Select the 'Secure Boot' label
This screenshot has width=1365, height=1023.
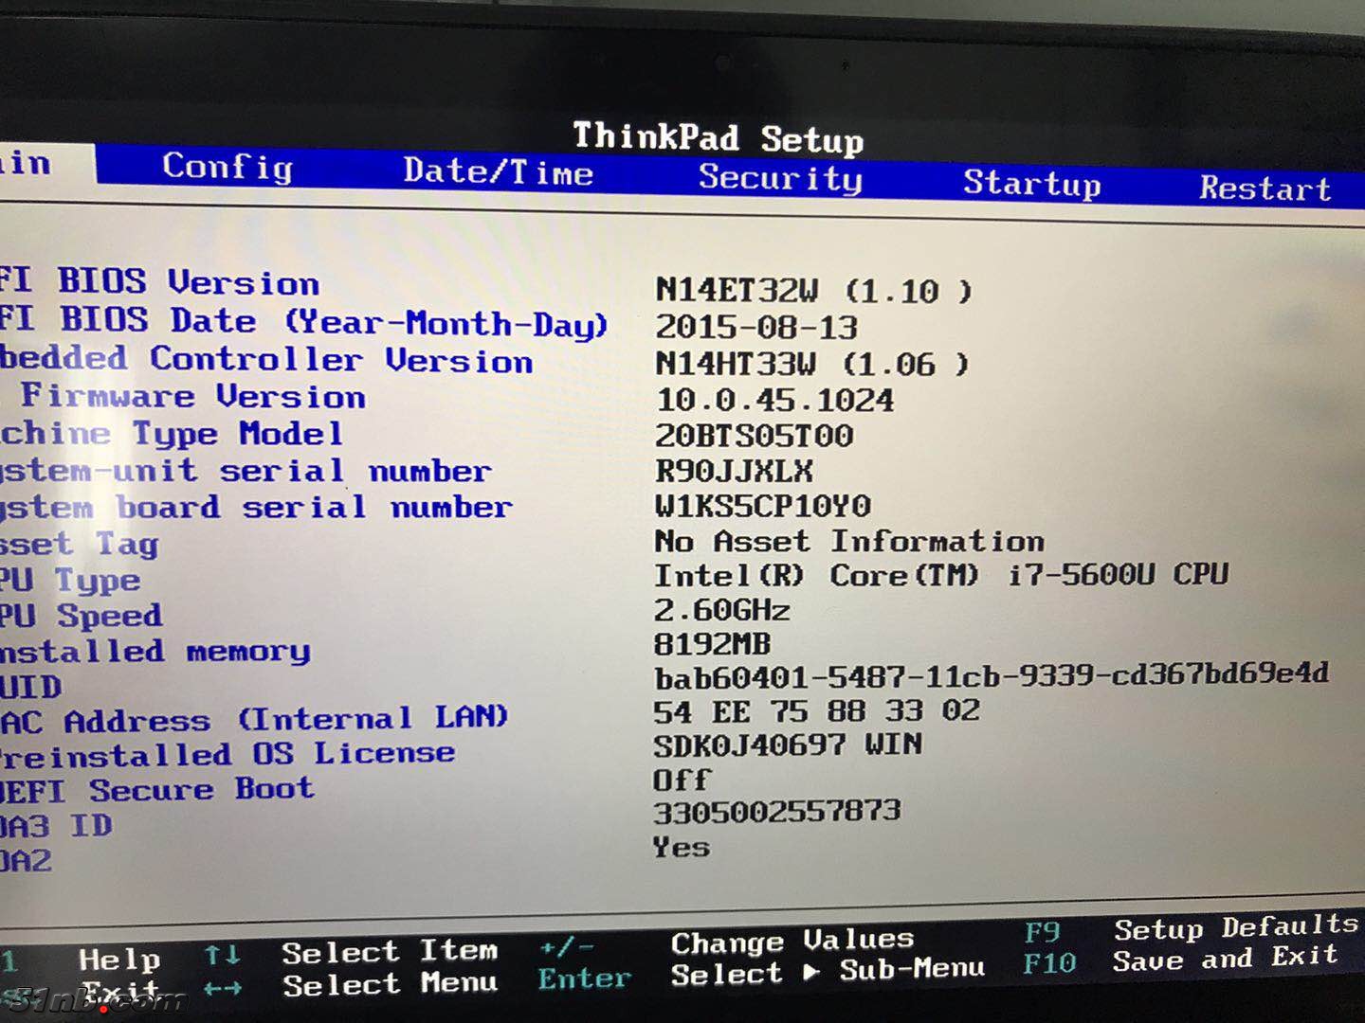(x=201, y=789)
